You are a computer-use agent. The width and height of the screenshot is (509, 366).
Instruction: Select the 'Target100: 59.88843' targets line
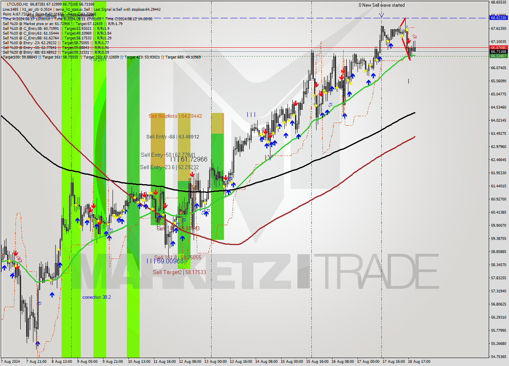tap(102, 57)
